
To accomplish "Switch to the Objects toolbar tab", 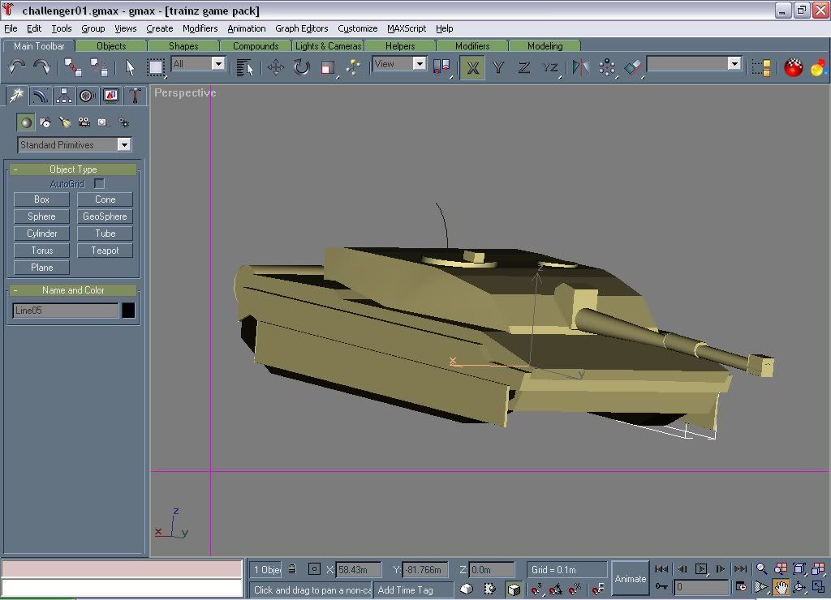I will coord(111,46).
